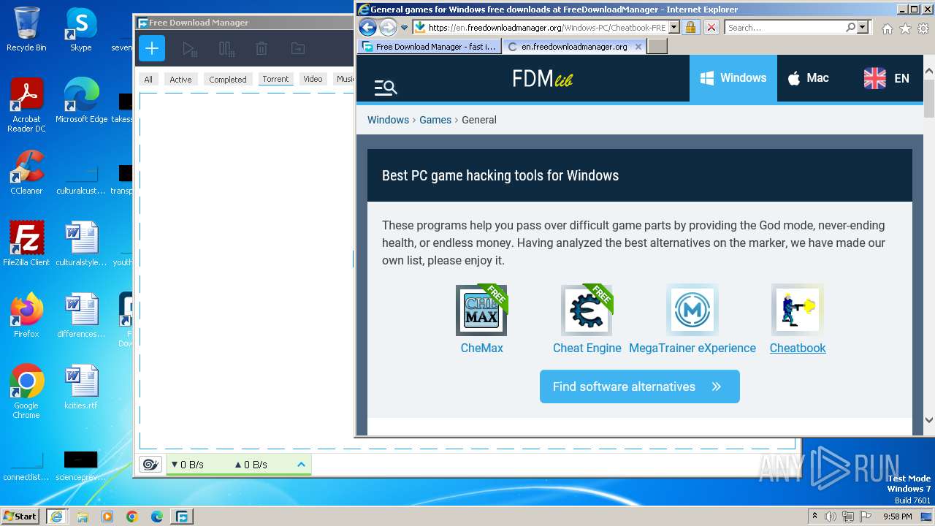Click the move to folder icon in FDM
The image size is (935, 526).
297,49
